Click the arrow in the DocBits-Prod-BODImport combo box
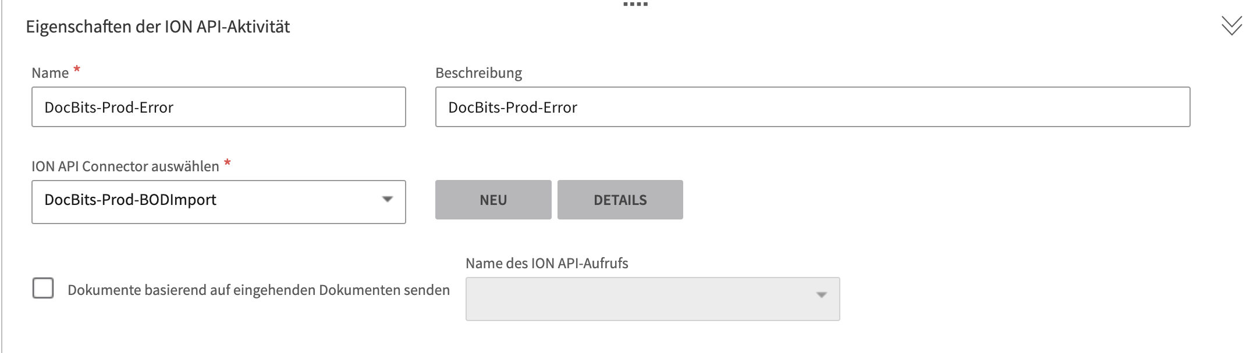 (x=387, y=200)
